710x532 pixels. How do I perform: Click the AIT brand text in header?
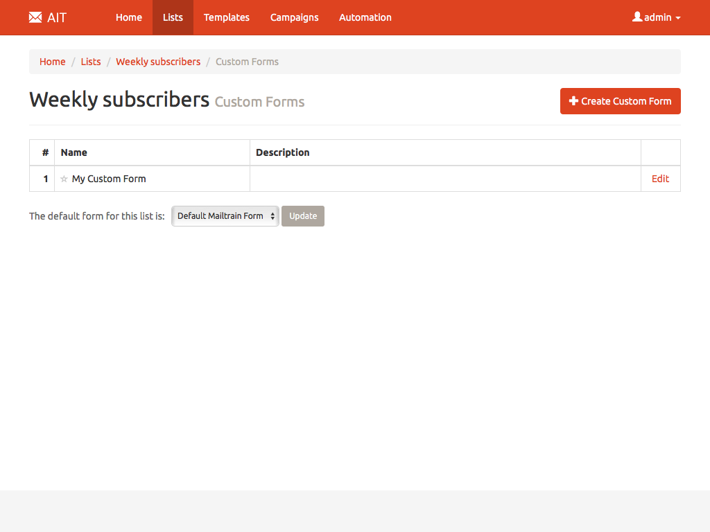(57, 17)
